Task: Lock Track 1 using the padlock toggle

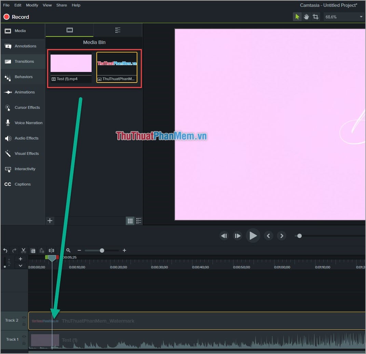Action: point(24,343)
